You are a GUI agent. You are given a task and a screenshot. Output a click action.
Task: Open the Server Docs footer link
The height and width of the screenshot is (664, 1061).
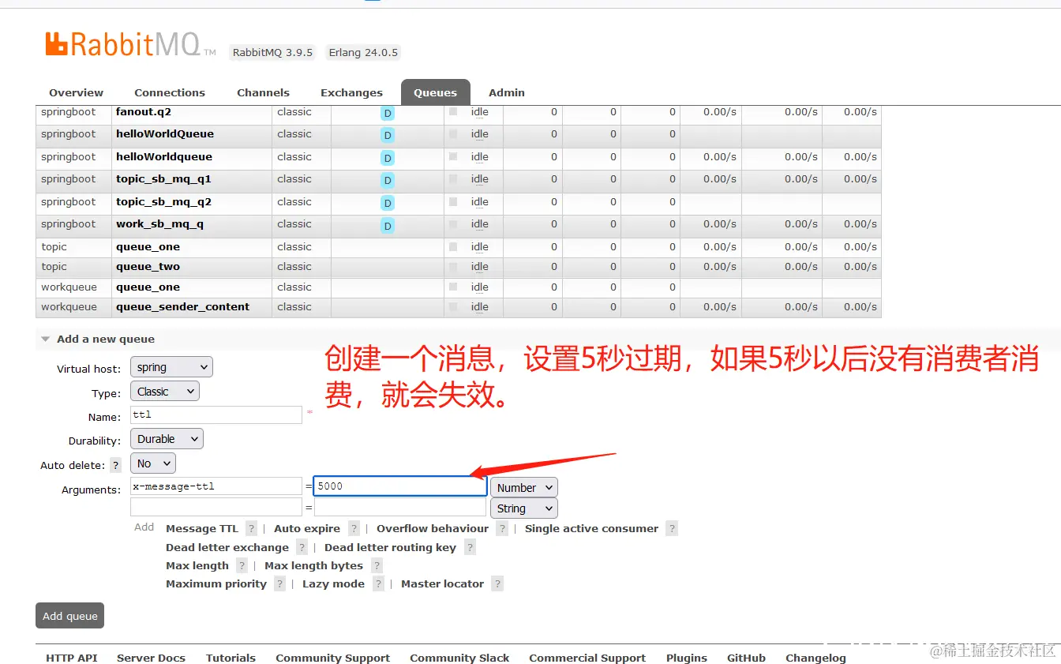pos(151,658)
